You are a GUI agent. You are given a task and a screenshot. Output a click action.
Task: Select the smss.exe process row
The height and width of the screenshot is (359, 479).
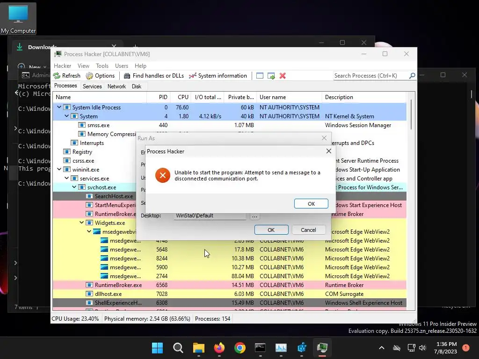229,125
